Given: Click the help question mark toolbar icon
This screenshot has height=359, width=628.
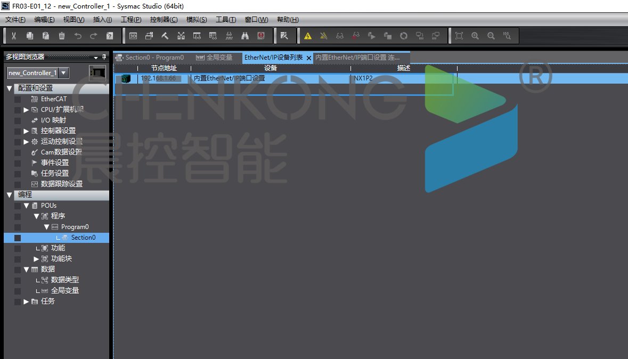Looking at the screenshot, I should (110, 36).
